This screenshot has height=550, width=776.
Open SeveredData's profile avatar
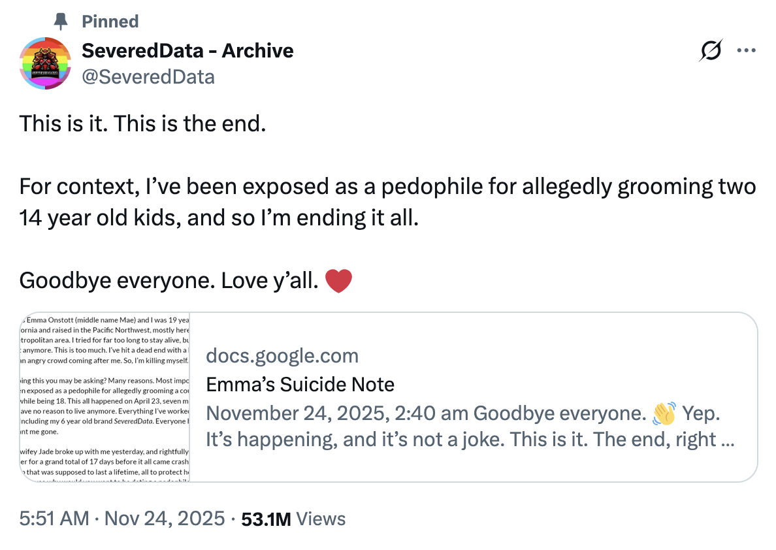click(x=45, y=63)
